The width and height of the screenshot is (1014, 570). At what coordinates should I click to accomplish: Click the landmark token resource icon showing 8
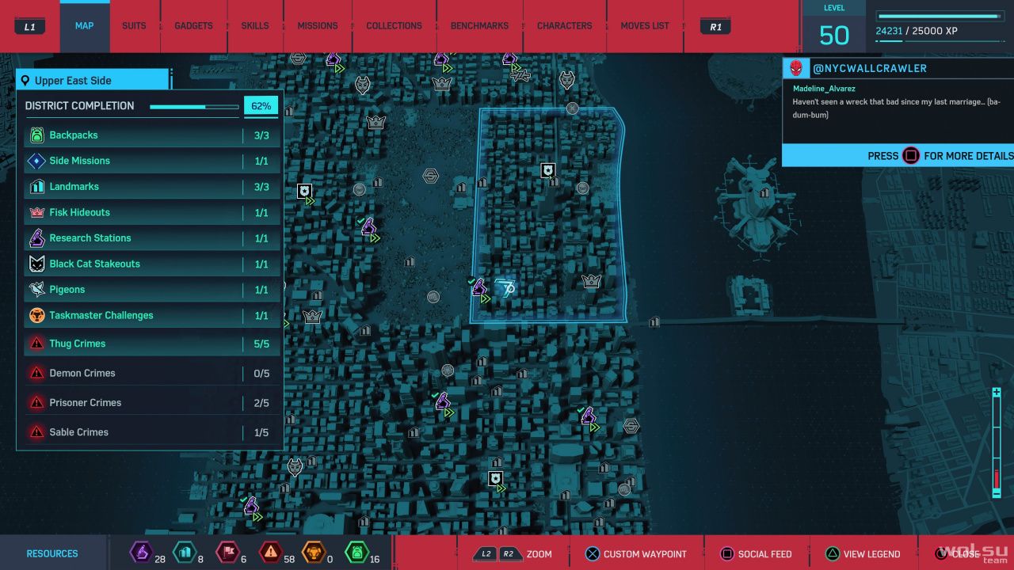[183, 551]
